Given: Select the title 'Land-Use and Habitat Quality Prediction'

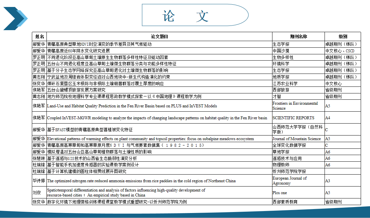Looking at the screenshot, I should pyautogui.click(x=132, y=106).
